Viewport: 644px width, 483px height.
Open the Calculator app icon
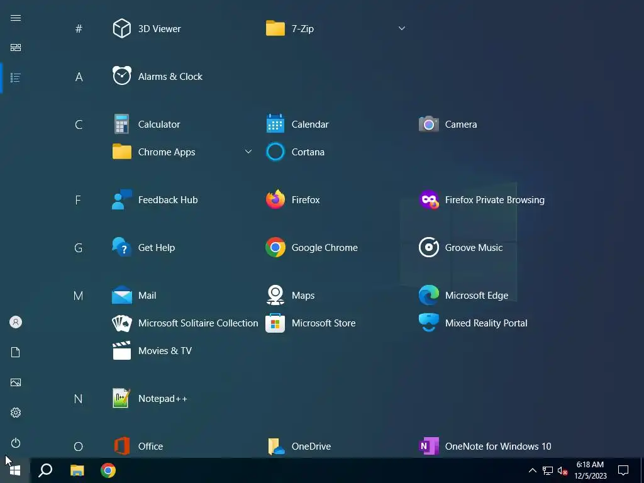(x=121, y=124)
